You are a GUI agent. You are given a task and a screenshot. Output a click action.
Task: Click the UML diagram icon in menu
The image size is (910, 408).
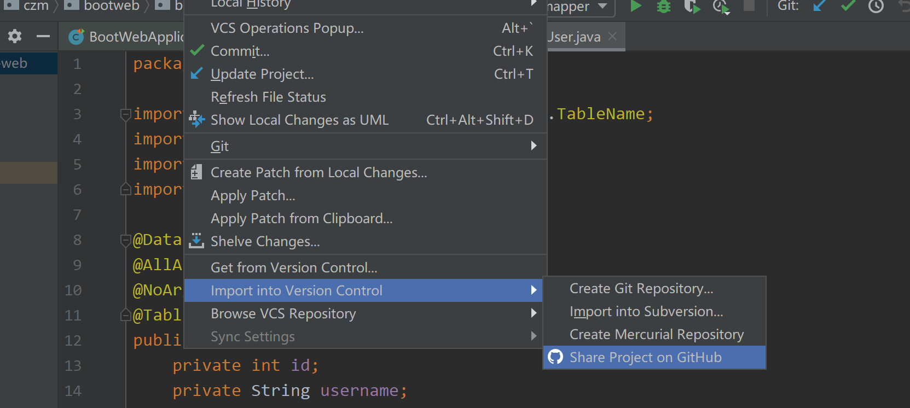[x=196, y=119]
